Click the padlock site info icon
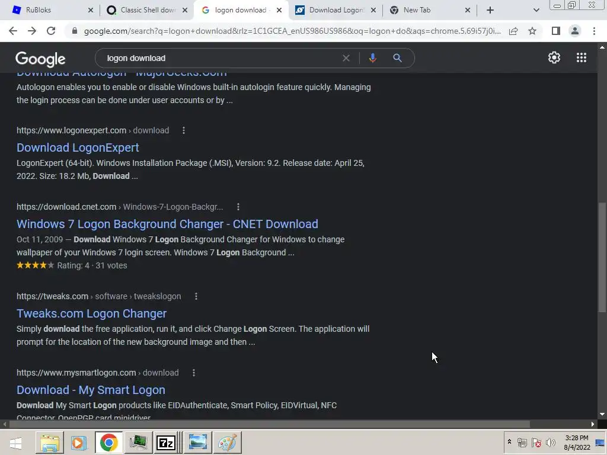The width and height of the screenshot is (607, 455). 75,31
